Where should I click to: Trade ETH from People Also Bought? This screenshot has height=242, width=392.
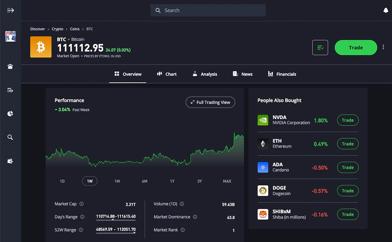[x=348, y=144]
